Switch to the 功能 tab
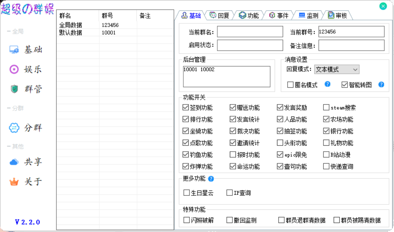 [x=249, y=15]
